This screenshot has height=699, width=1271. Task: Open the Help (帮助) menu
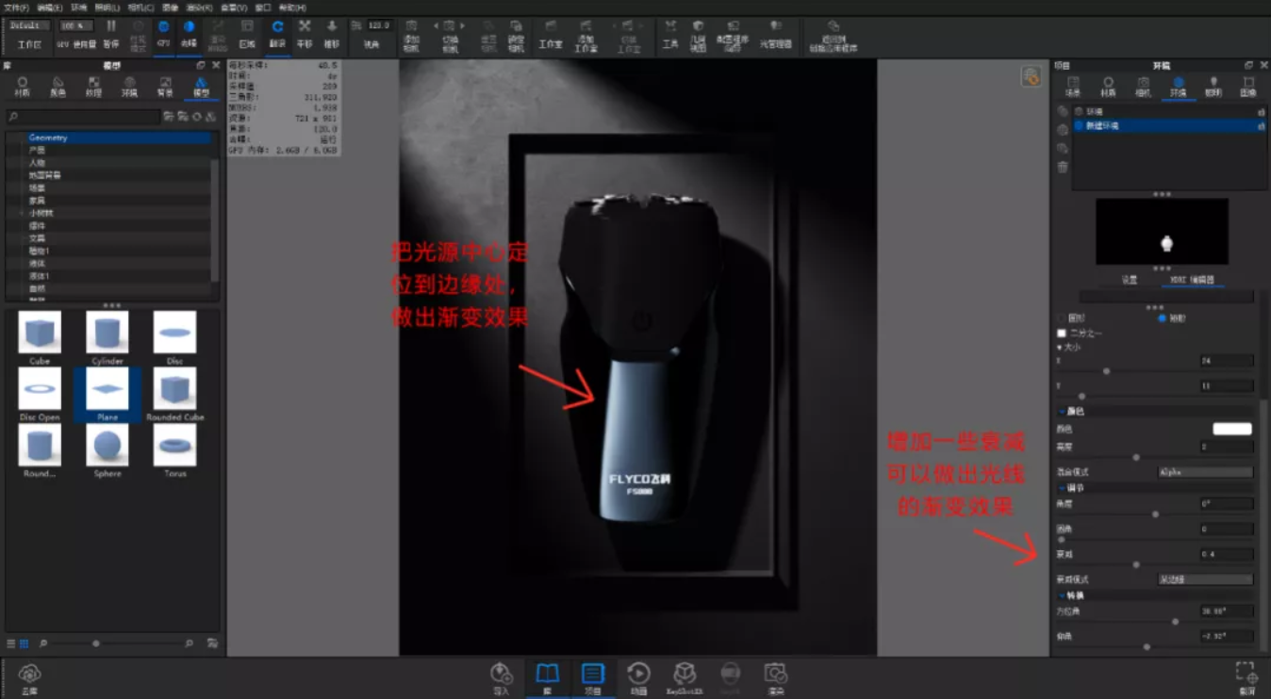(x=292, y=8)
